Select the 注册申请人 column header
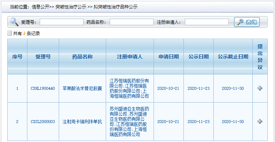This screenshot has width=275, height=142. point(130,57)
